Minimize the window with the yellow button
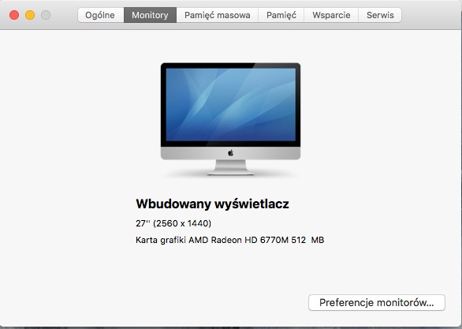Image resolution: width=462 pixels, height=329 pixels. (30, 15)
